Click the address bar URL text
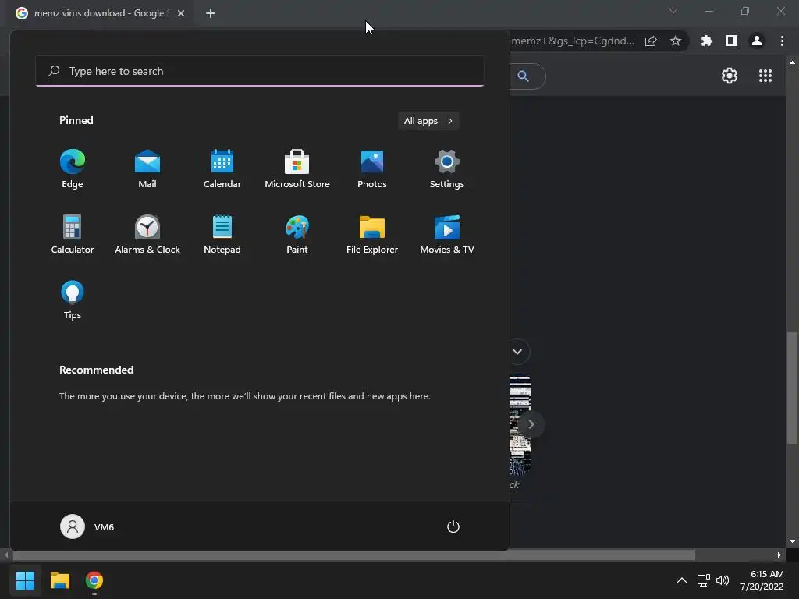 point(573,41)
